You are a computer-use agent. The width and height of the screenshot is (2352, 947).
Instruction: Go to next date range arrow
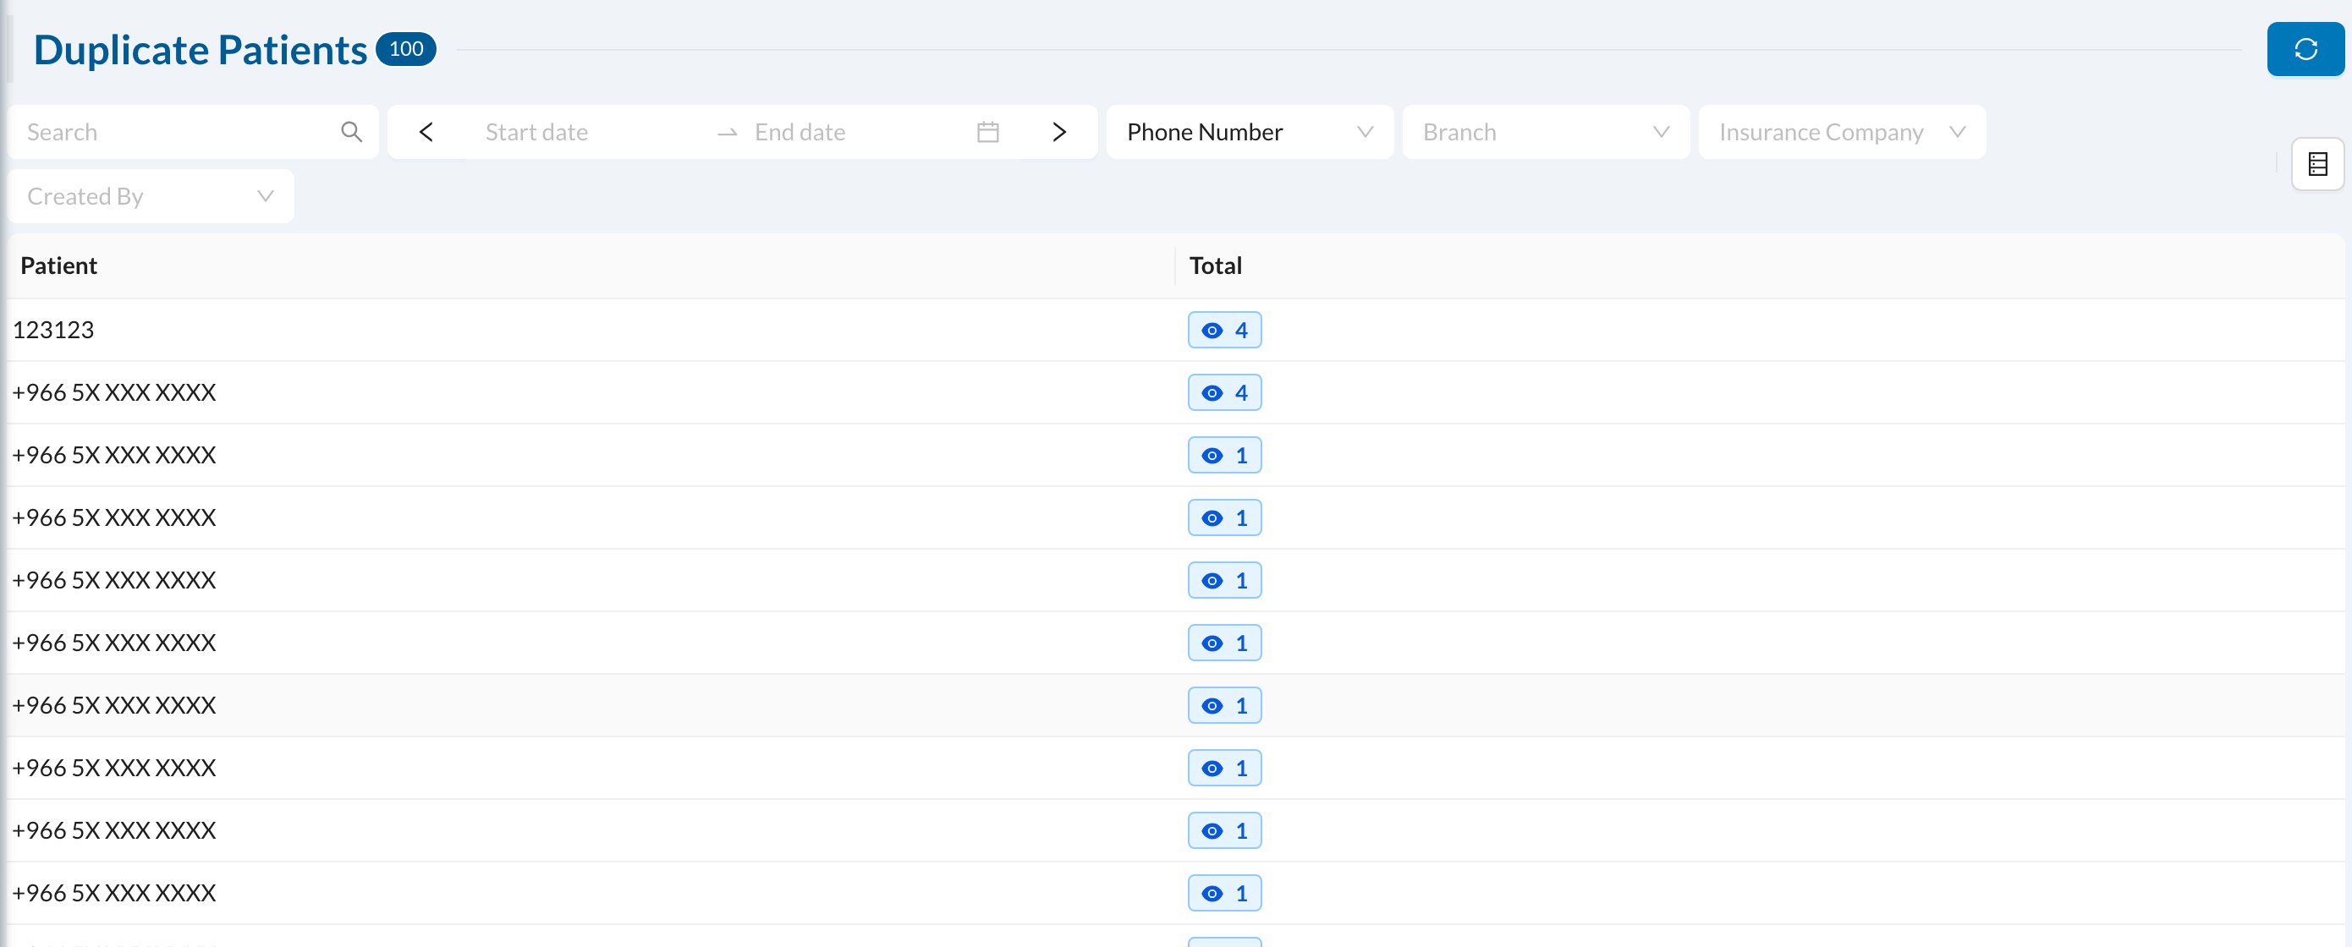(x=1059, y=132)
